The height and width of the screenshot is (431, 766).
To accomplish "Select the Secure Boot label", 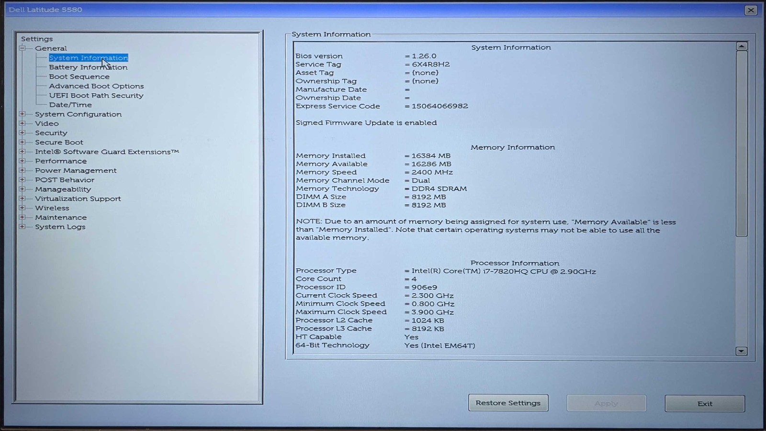I will coord(59,142).
